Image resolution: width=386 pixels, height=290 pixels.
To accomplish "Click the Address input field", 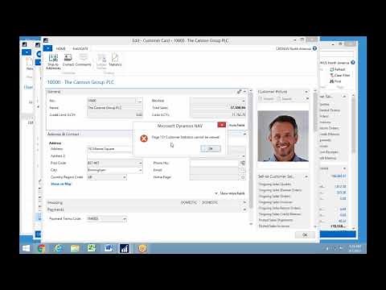I will pyautogui.click(x=110, y=149).
